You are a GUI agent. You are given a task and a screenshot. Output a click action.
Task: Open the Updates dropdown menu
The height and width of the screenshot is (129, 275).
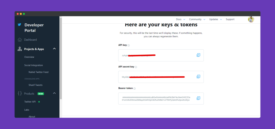[216, 19]
